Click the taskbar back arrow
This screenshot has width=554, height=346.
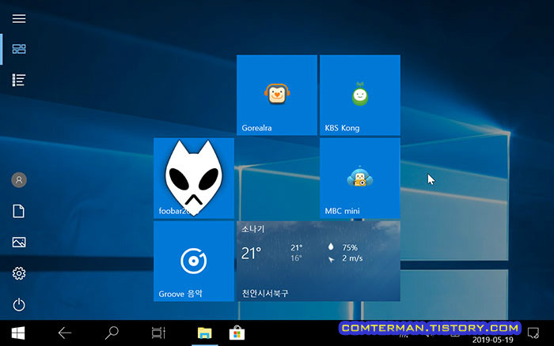pyautogui.click(x=65, y=333)
